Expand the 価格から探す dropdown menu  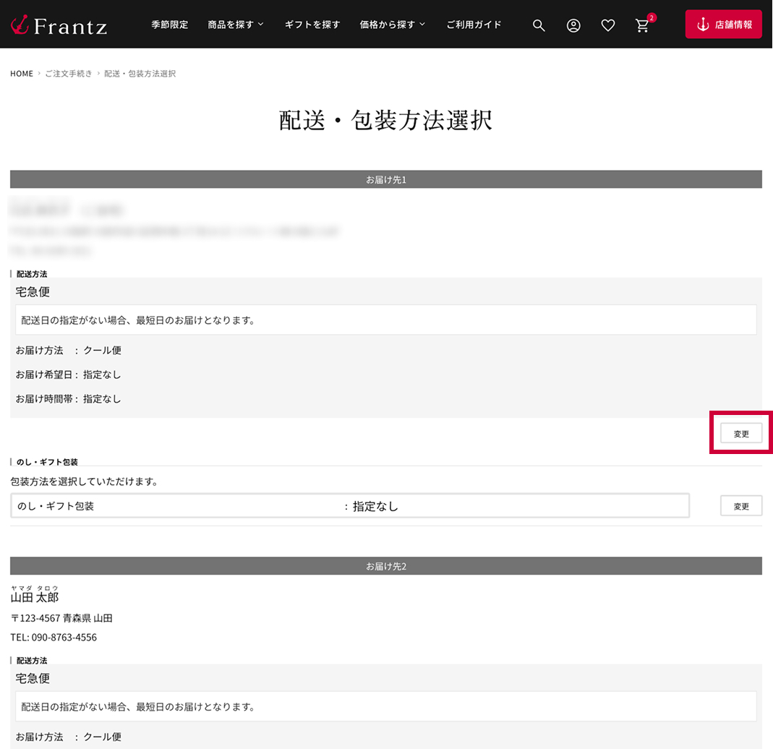point(393,25)
